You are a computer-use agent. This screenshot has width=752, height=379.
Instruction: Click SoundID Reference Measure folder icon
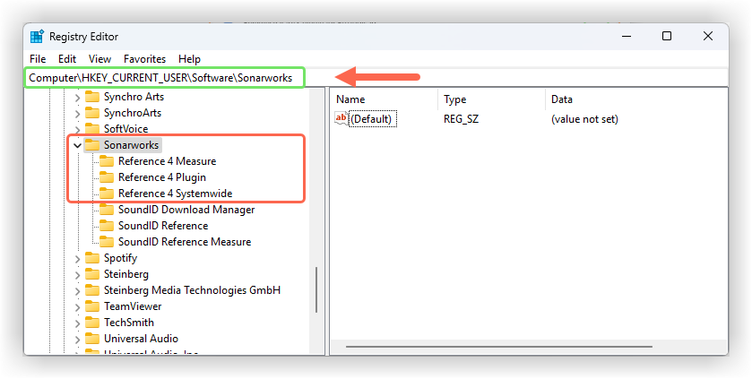click(107, 242)
